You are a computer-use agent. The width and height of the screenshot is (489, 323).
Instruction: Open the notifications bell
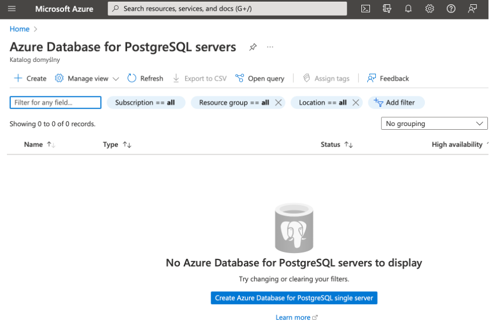[408, 9]
